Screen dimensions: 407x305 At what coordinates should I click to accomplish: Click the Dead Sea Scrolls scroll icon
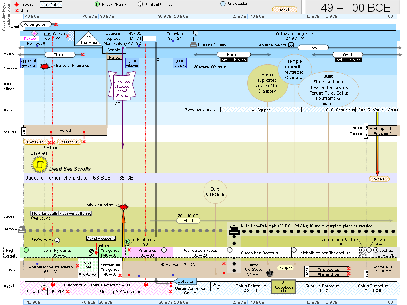(x=40, y=164)
